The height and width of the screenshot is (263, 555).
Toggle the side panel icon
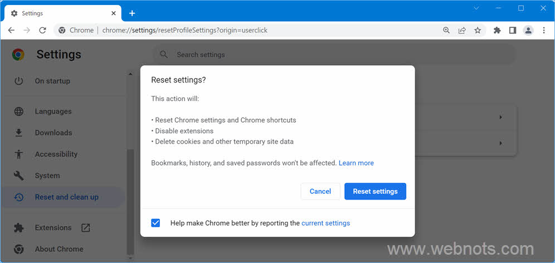(513, 31)
